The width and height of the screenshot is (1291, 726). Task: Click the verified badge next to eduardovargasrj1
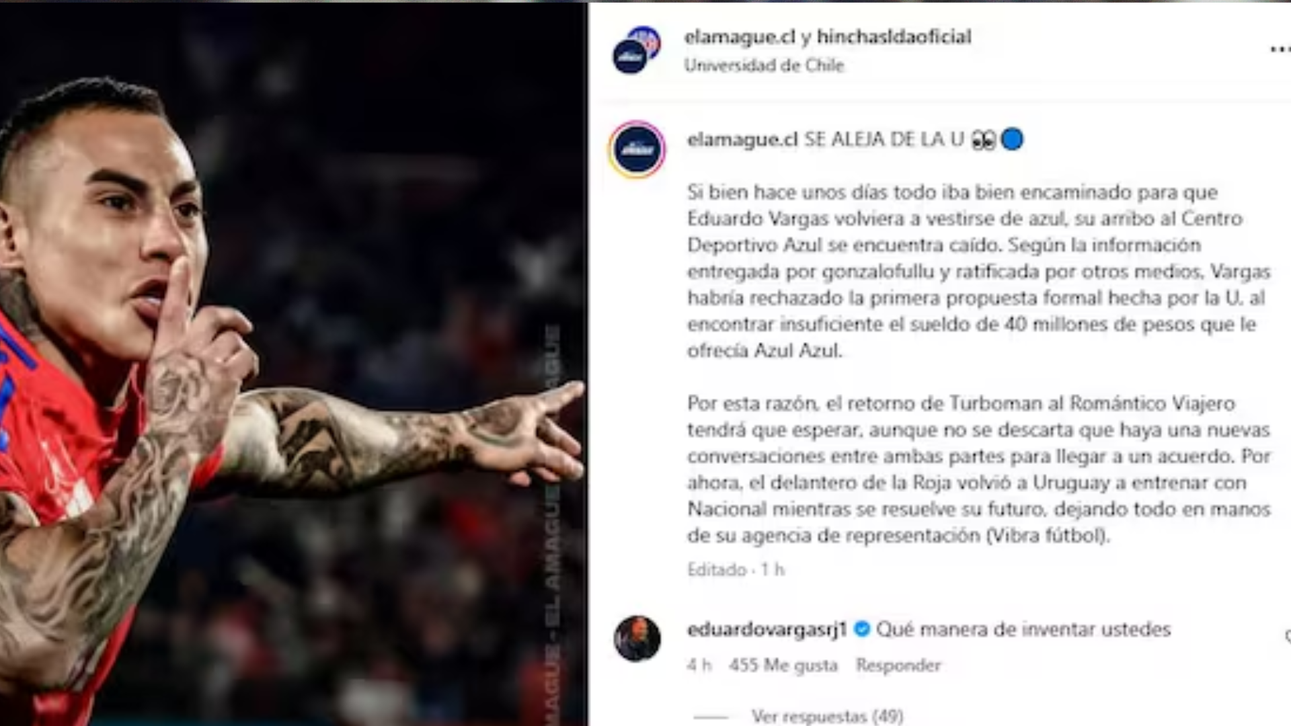[861, 629]
